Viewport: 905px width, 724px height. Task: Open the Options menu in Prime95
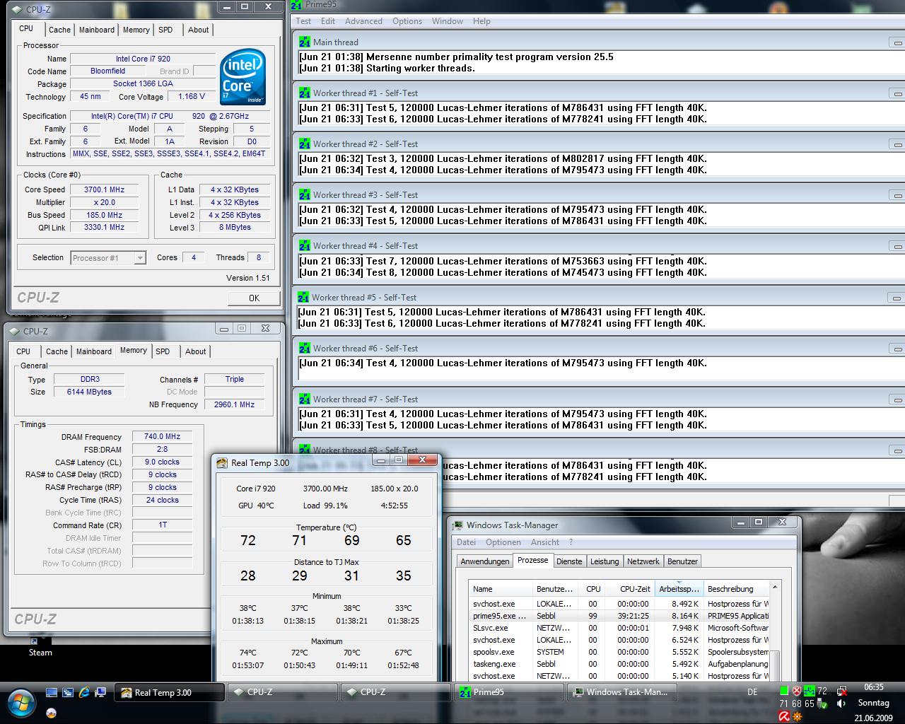[407, 21]
